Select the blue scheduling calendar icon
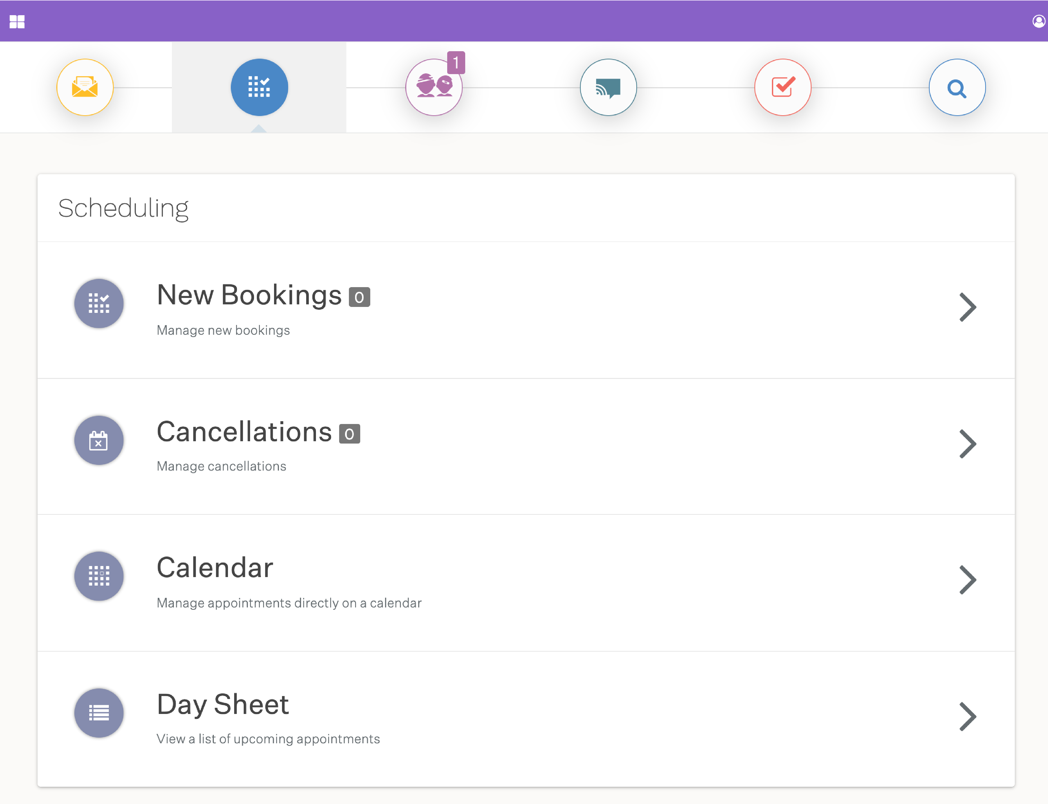 pos(259,87)
